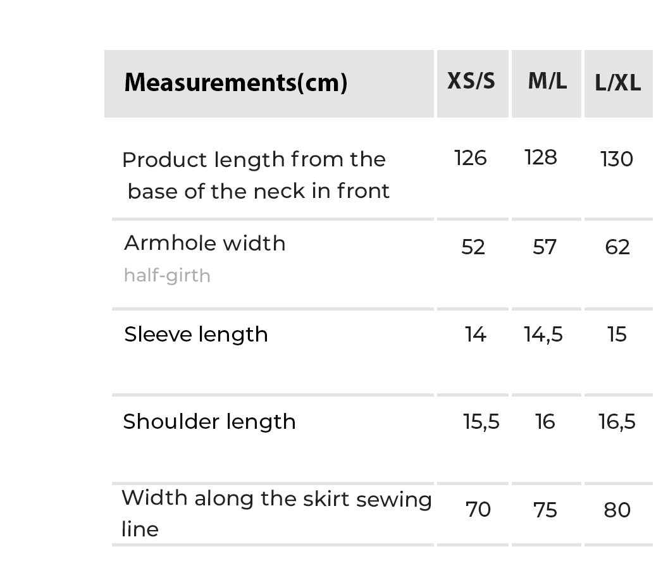The width and height of the screenshot is (656, 561).
Task: Click sleeve length value 14,5 for M/L
Action: [543, 335]
